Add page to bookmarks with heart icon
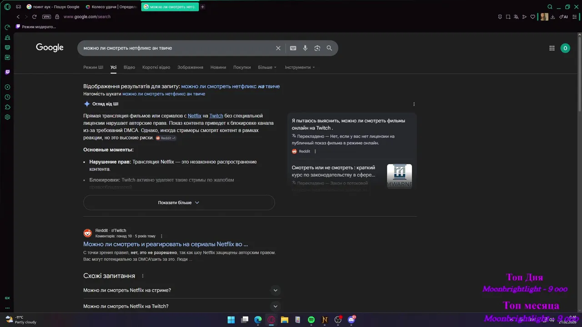This screenshot has width=582, height=327. pos(533,17)
